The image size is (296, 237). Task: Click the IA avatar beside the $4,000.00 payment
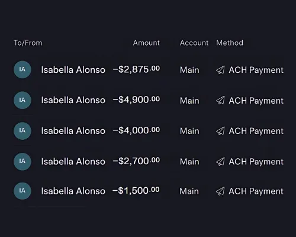pyautogui.click(x=22, y=131)
